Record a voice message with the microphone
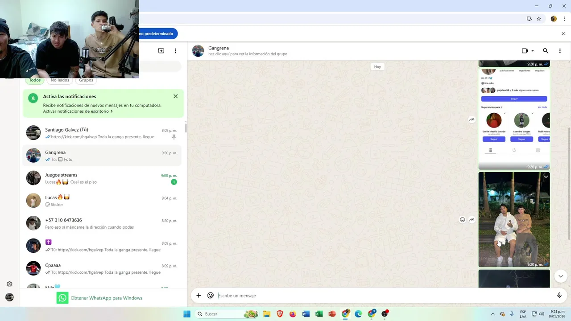This screenshot has width=571, height=321. click(x=559, y=296)
